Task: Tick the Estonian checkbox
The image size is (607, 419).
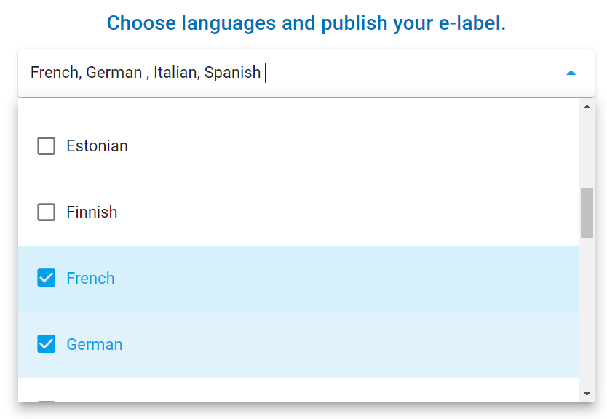Action: 47,146
